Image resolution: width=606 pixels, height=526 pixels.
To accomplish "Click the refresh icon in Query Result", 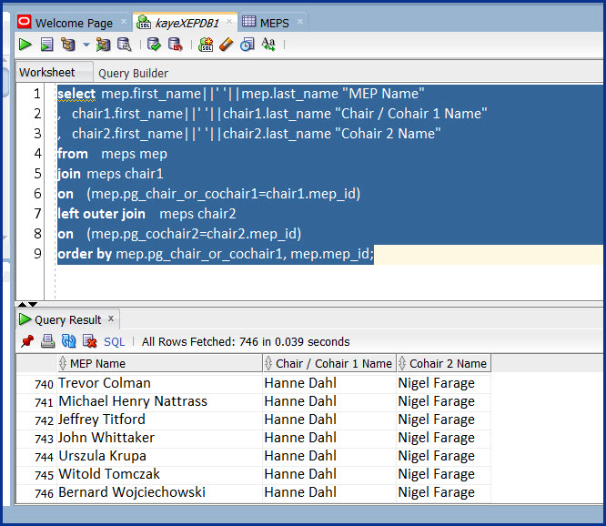I will click(69, 341).
